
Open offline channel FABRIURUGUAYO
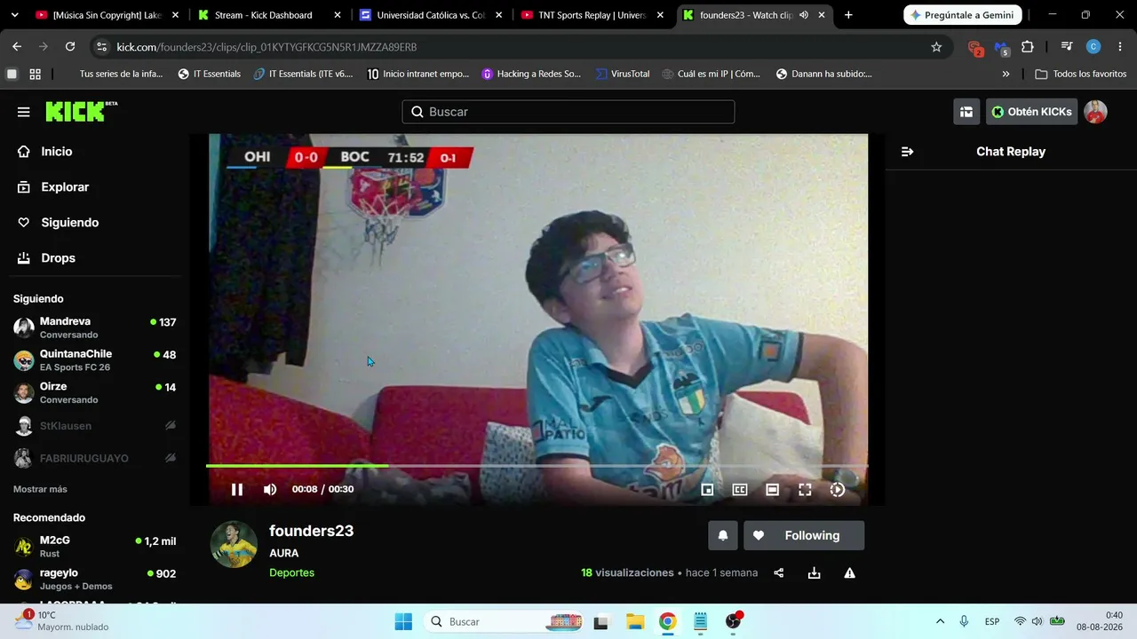pos(94,459)
